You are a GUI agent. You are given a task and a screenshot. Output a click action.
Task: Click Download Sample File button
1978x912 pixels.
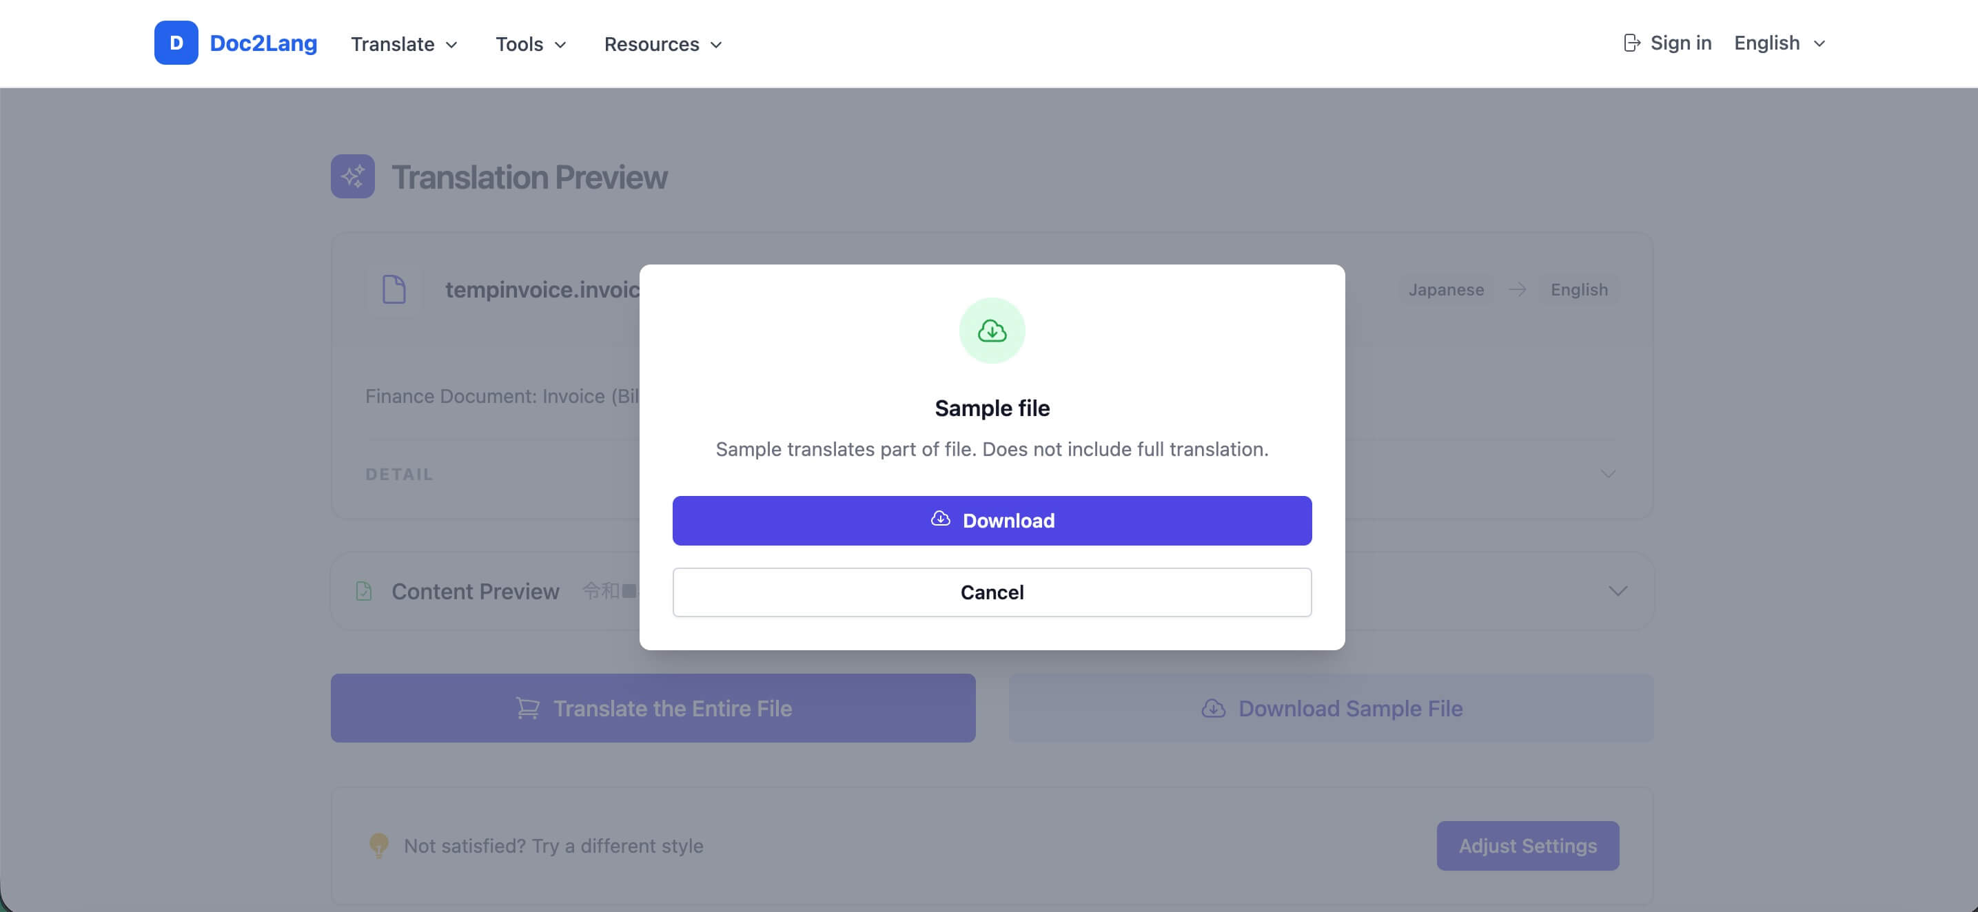[1331, 708]
